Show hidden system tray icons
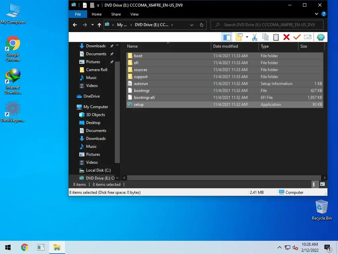The image size is (338, 254). tap(279, 247)
